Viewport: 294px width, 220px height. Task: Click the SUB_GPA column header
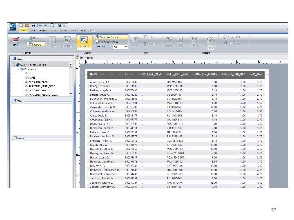(x=256, y=75)
